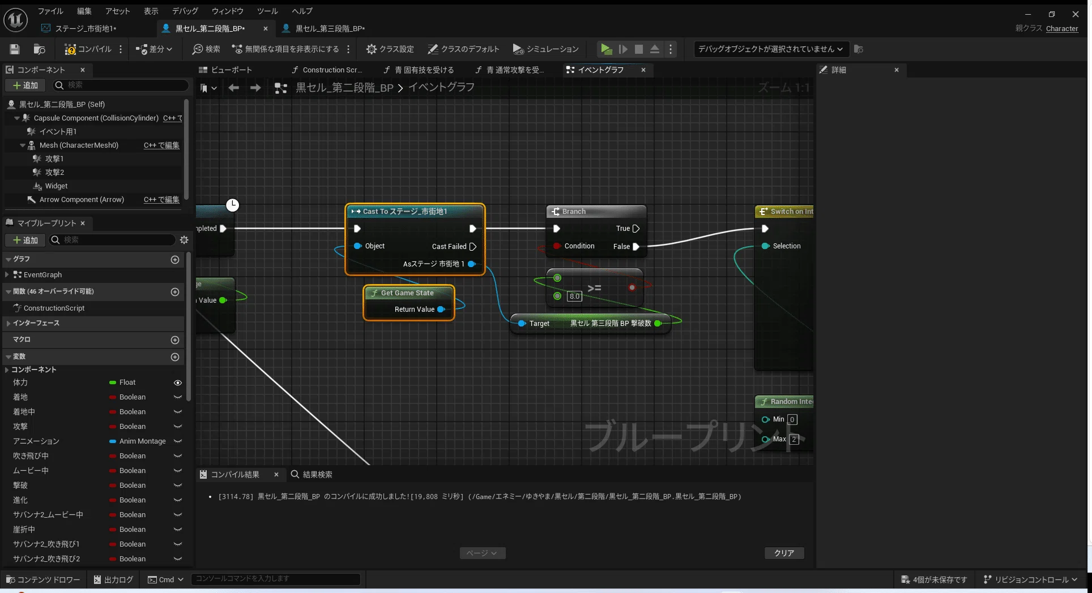Open the bookmarks dropdown in graph
The width and height of the screenshot is (1092, 593).
point(208,88)
